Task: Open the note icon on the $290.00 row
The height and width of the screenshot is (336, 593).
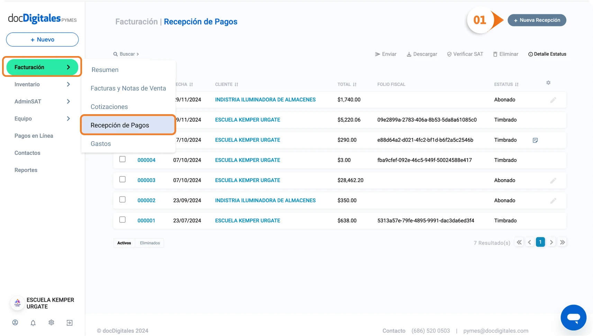Action: coord(535,140)
